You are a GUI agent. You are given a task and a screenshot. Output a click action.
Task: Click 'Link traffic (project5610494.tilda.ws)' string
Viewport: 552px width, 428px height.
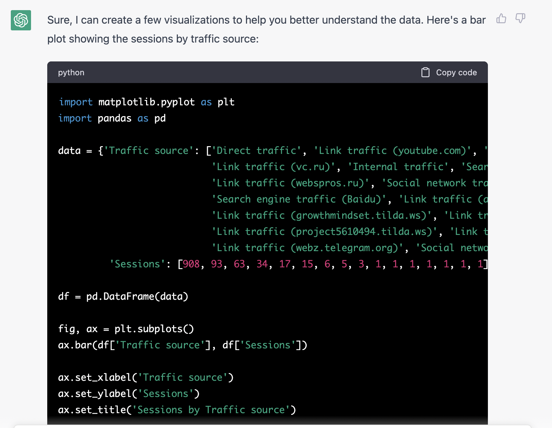click(x=324, y=232)
